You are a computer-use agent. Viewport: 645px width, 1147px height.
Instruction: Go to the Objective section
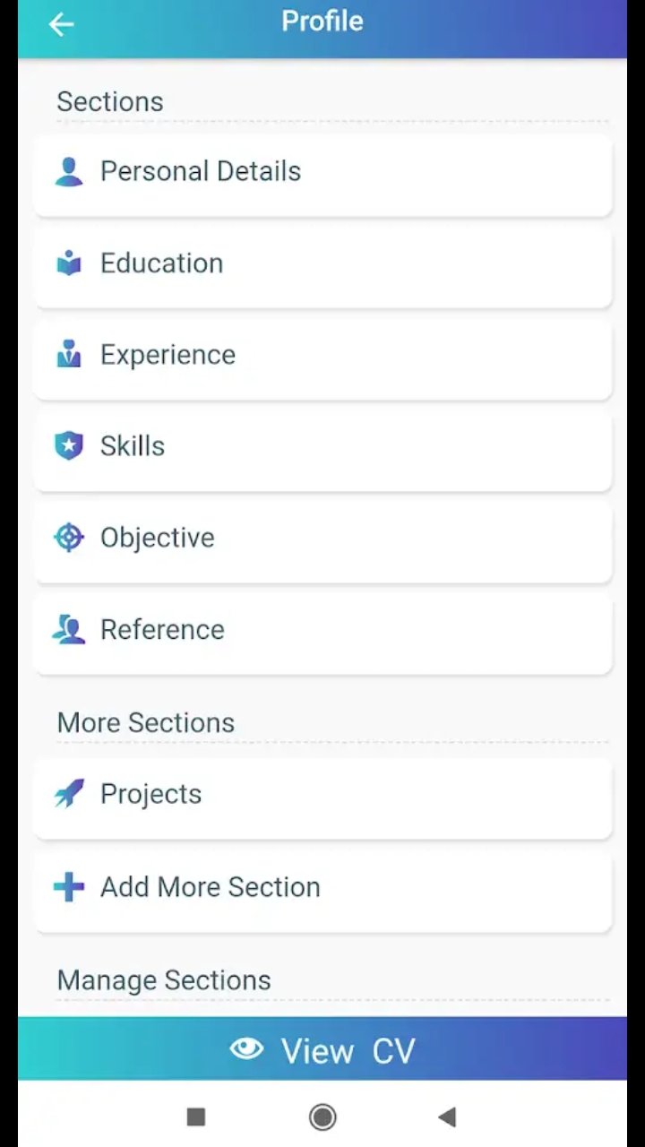(322, 538)
